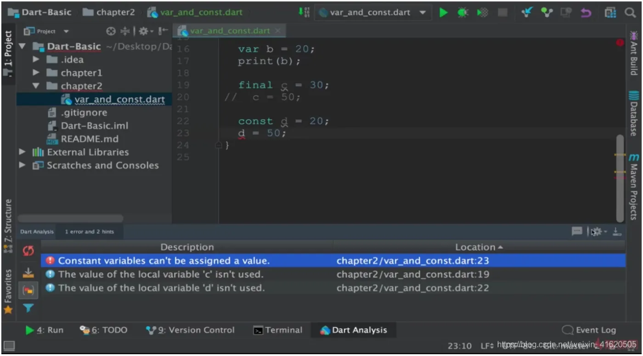Open the Project view selector dropdown
This screenshot has height=356, width=643.
[x=66, y=31]
